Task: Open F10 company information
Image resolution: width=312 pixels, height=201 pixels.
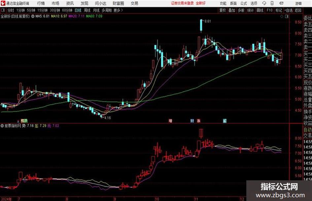Action: (269, 10)
